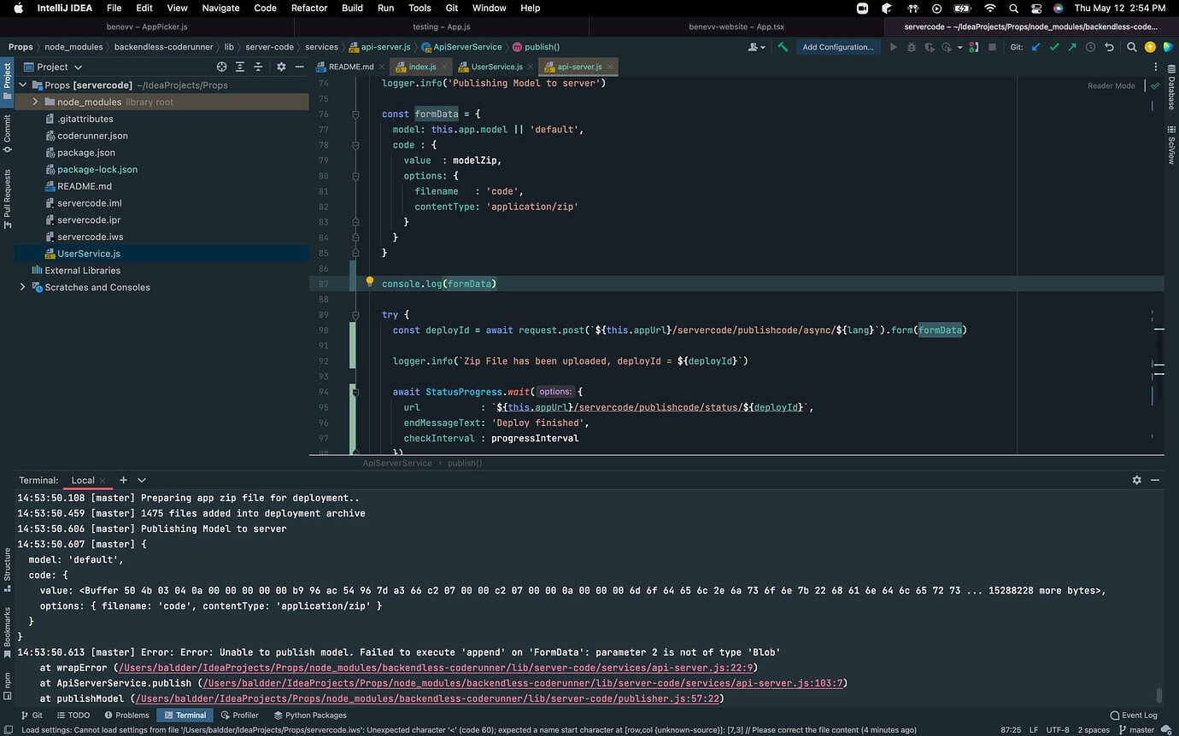Click the Git Update Project arrow
Image resolution: width=1179 pixels, height=736 pixels.
coord(1036,47)
